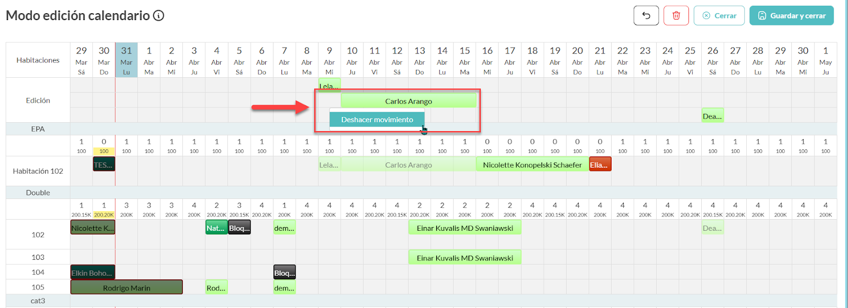Click the red trash delete icon
Screen dimensions: 848x308
coord(676,15)
